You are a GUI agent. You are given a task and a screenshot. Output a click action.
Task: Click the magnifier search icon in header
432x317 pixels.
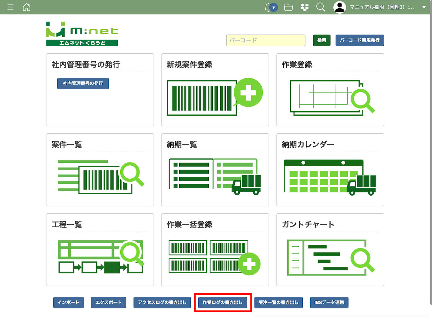[321, 7]
